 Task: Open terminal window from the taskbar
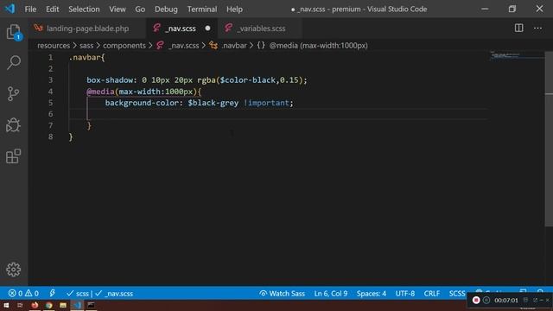(x=91, y=305)
